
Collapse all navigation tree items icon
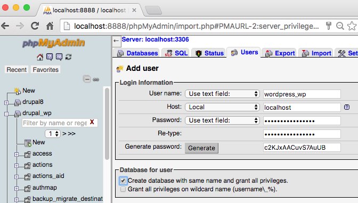(x=87, y=79)
